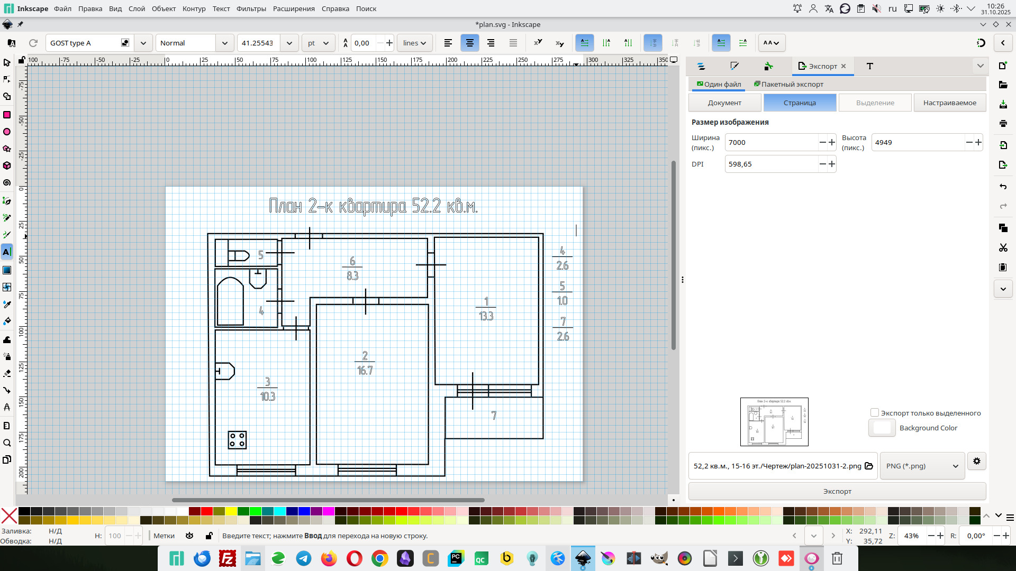Select the Gradient tool

click(7, 270)
